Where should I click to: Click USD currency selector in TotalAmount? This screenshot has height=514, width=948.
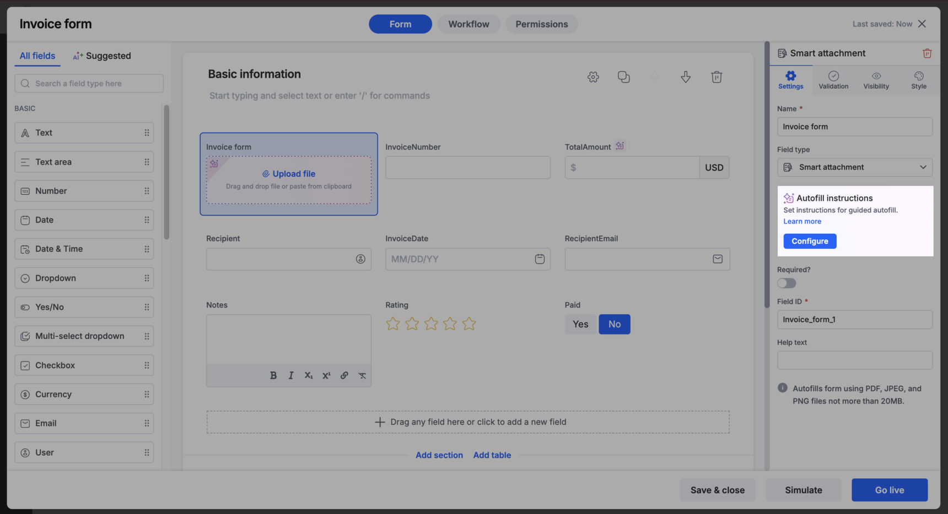click(x=714, y=167)
